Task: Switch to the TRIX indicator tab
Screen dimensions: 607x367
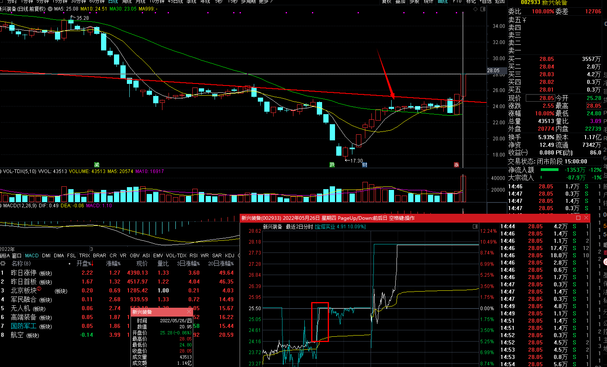Action: (x=84, y=256)
